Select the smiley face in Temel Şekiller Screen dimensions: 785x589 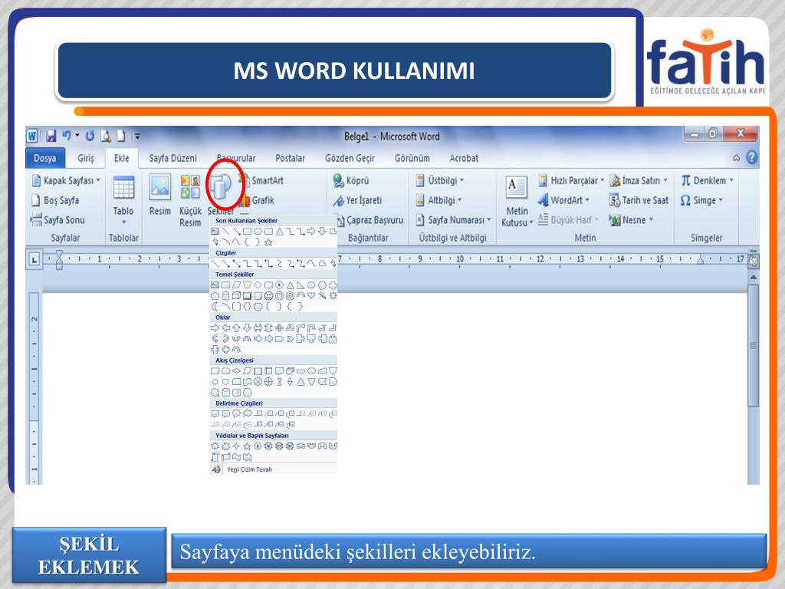coord(269,295)
